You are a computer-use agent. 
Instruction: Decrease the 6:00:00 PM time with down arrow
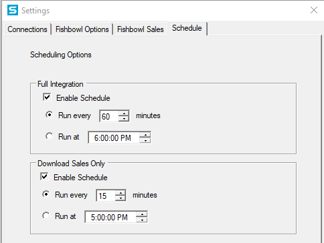(x=145, y=140)
